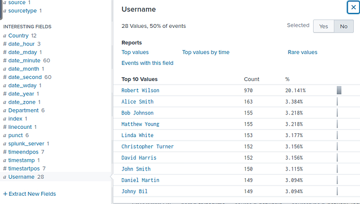Viewport: 360px width, 204px height.
Task: Filter by username Bob Johnson
Action: tap(137, 113)
